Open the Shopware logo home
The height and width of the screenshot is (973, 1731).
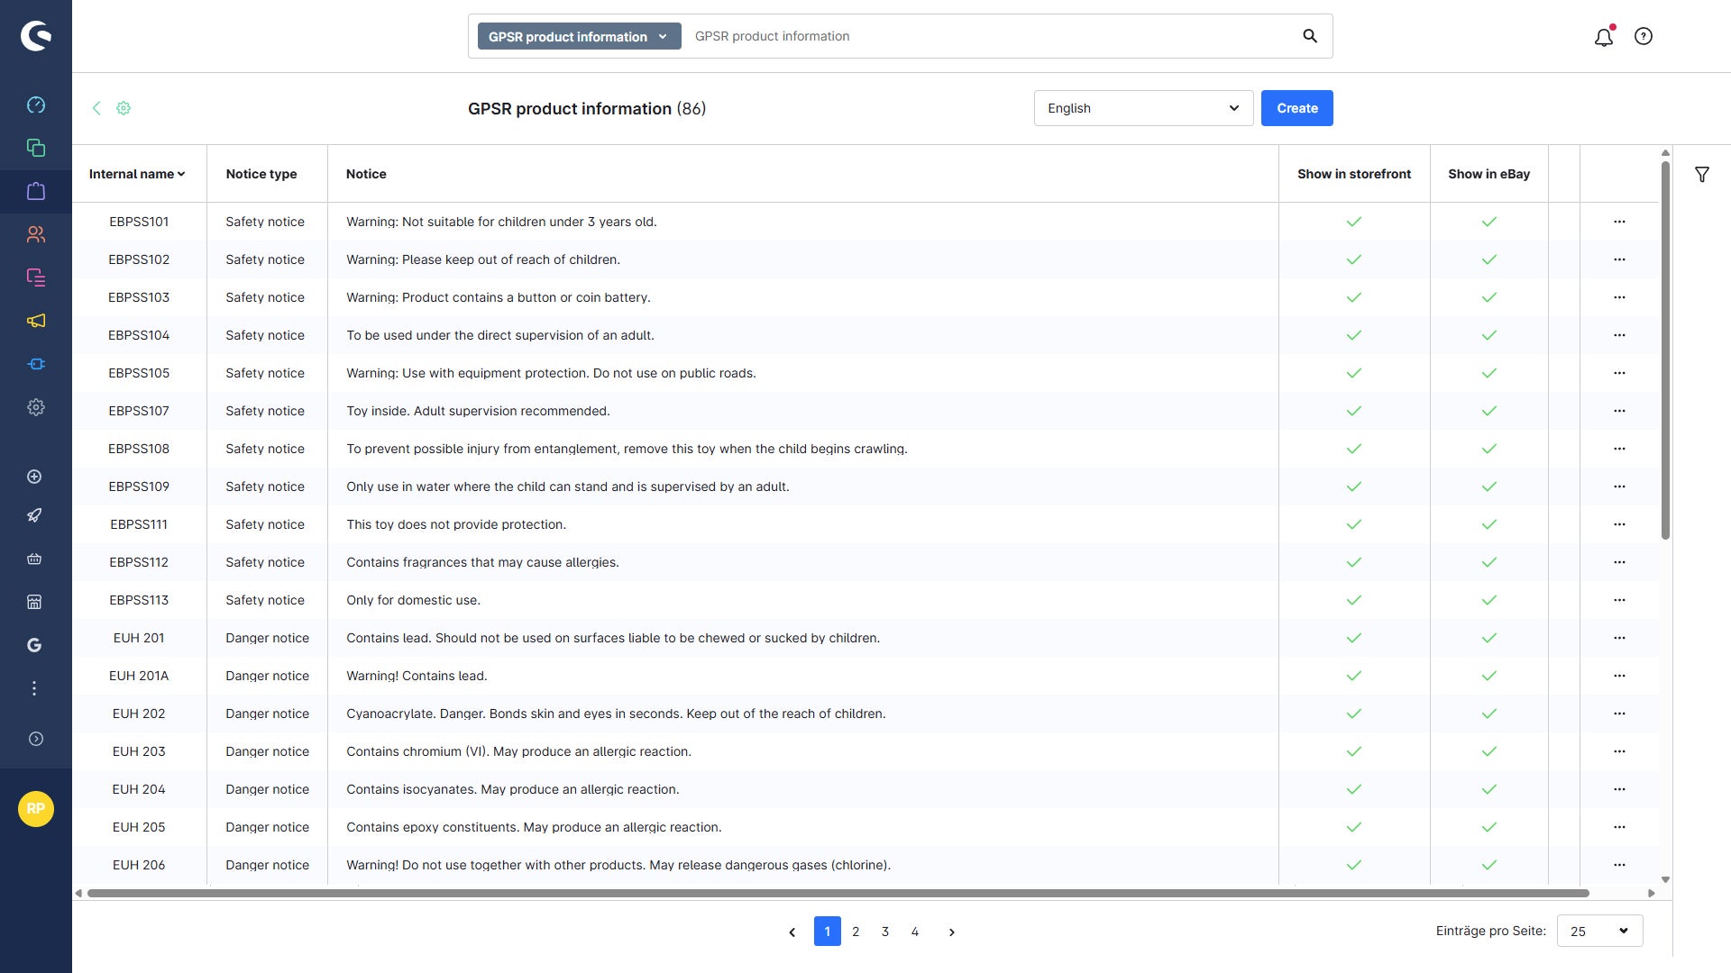(36, 36)
